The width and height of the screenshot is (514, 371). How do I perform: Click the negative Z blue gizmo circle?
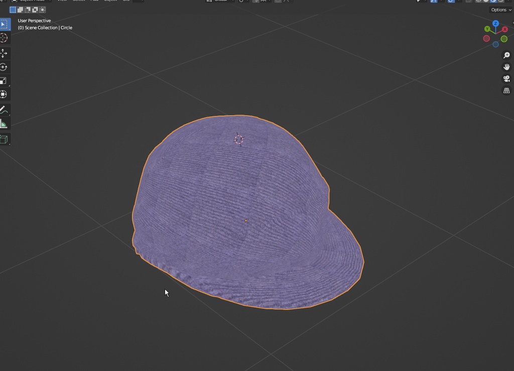coord(495,44)
